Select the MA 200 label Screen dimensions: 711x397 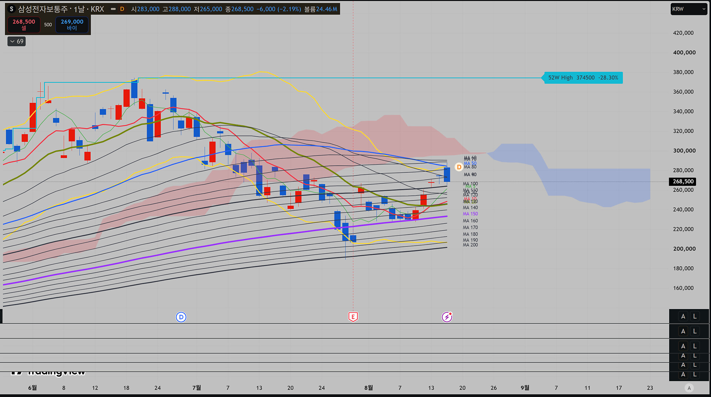point(470,245)
